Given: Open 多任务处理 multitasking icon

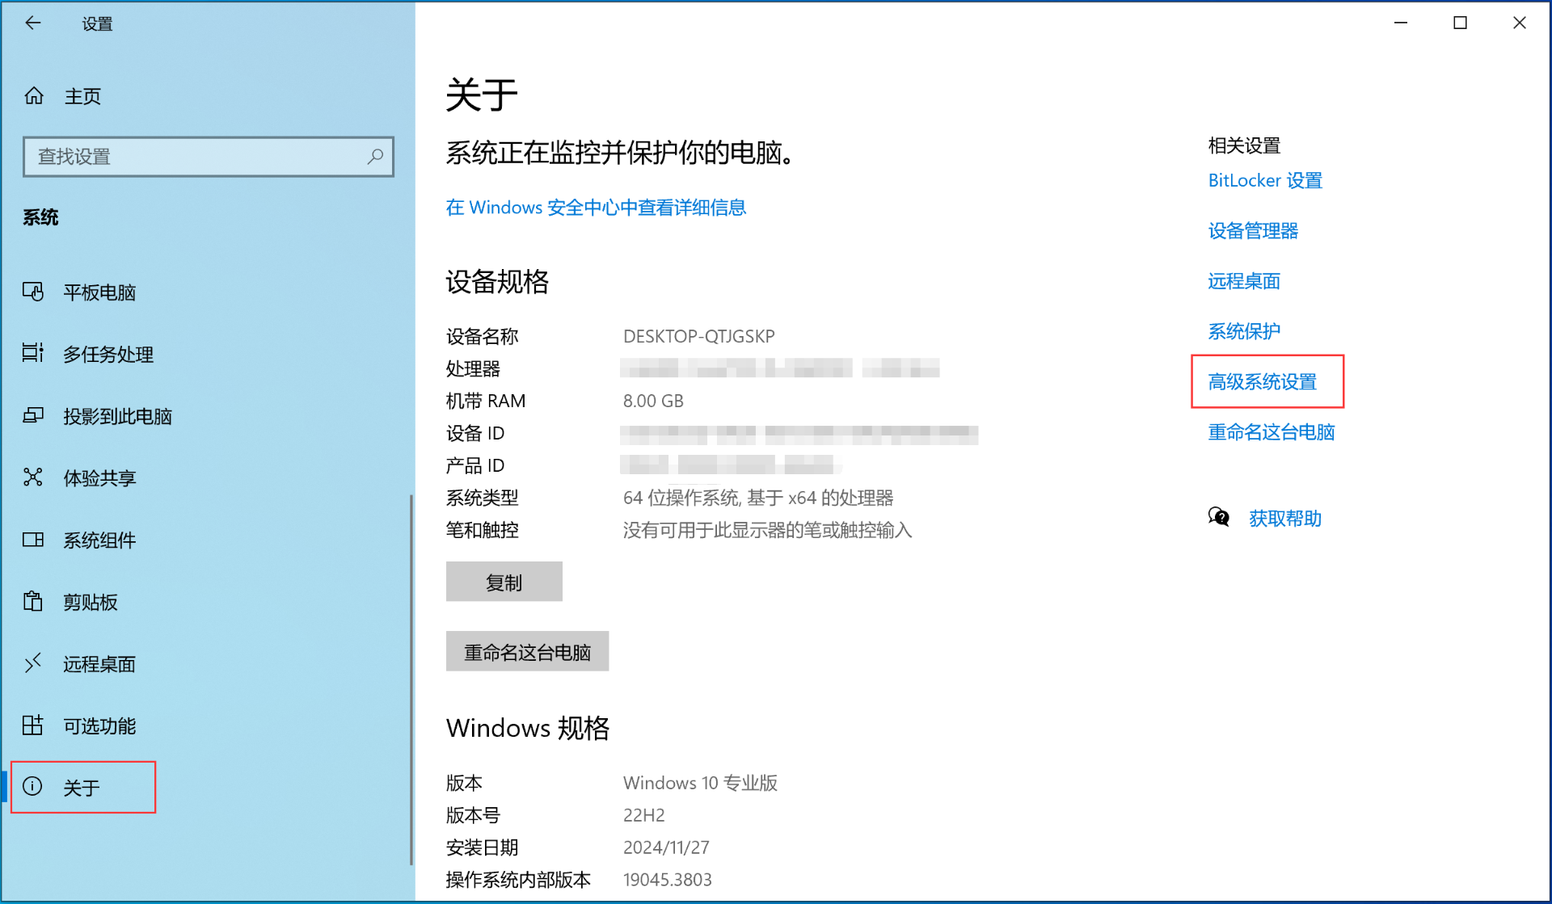Looking at the screenshot, I should coord(33,353).
